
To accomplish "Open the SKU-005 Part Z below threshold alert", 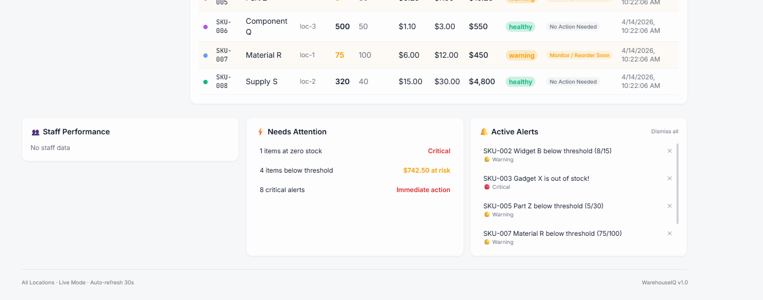I will (x=543, y=206).
